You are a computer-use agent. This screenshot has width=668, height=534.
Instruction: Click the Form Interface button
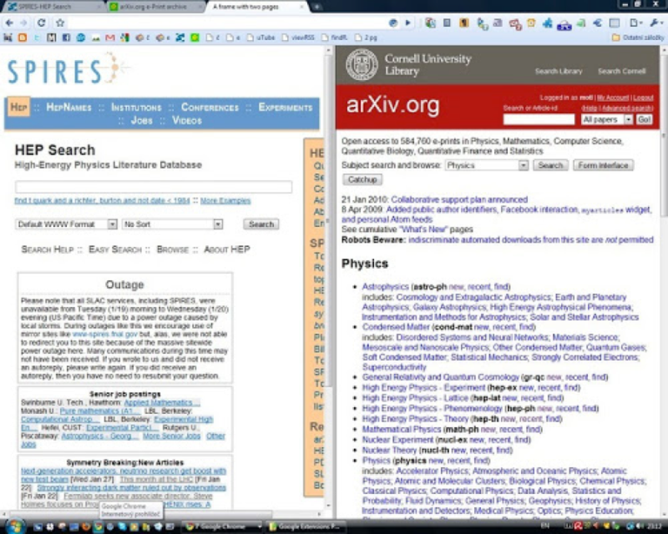[603, 165]
